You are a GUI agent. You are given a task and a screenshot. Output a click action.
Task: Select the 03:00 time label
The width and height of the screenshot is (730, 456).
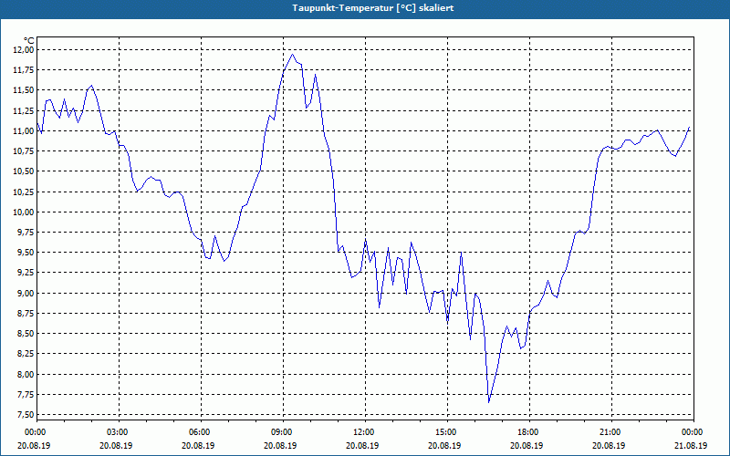coord(119,432)
